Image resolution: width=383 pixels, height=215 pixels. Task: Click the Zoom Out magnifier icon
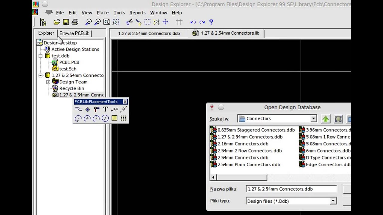98,22
